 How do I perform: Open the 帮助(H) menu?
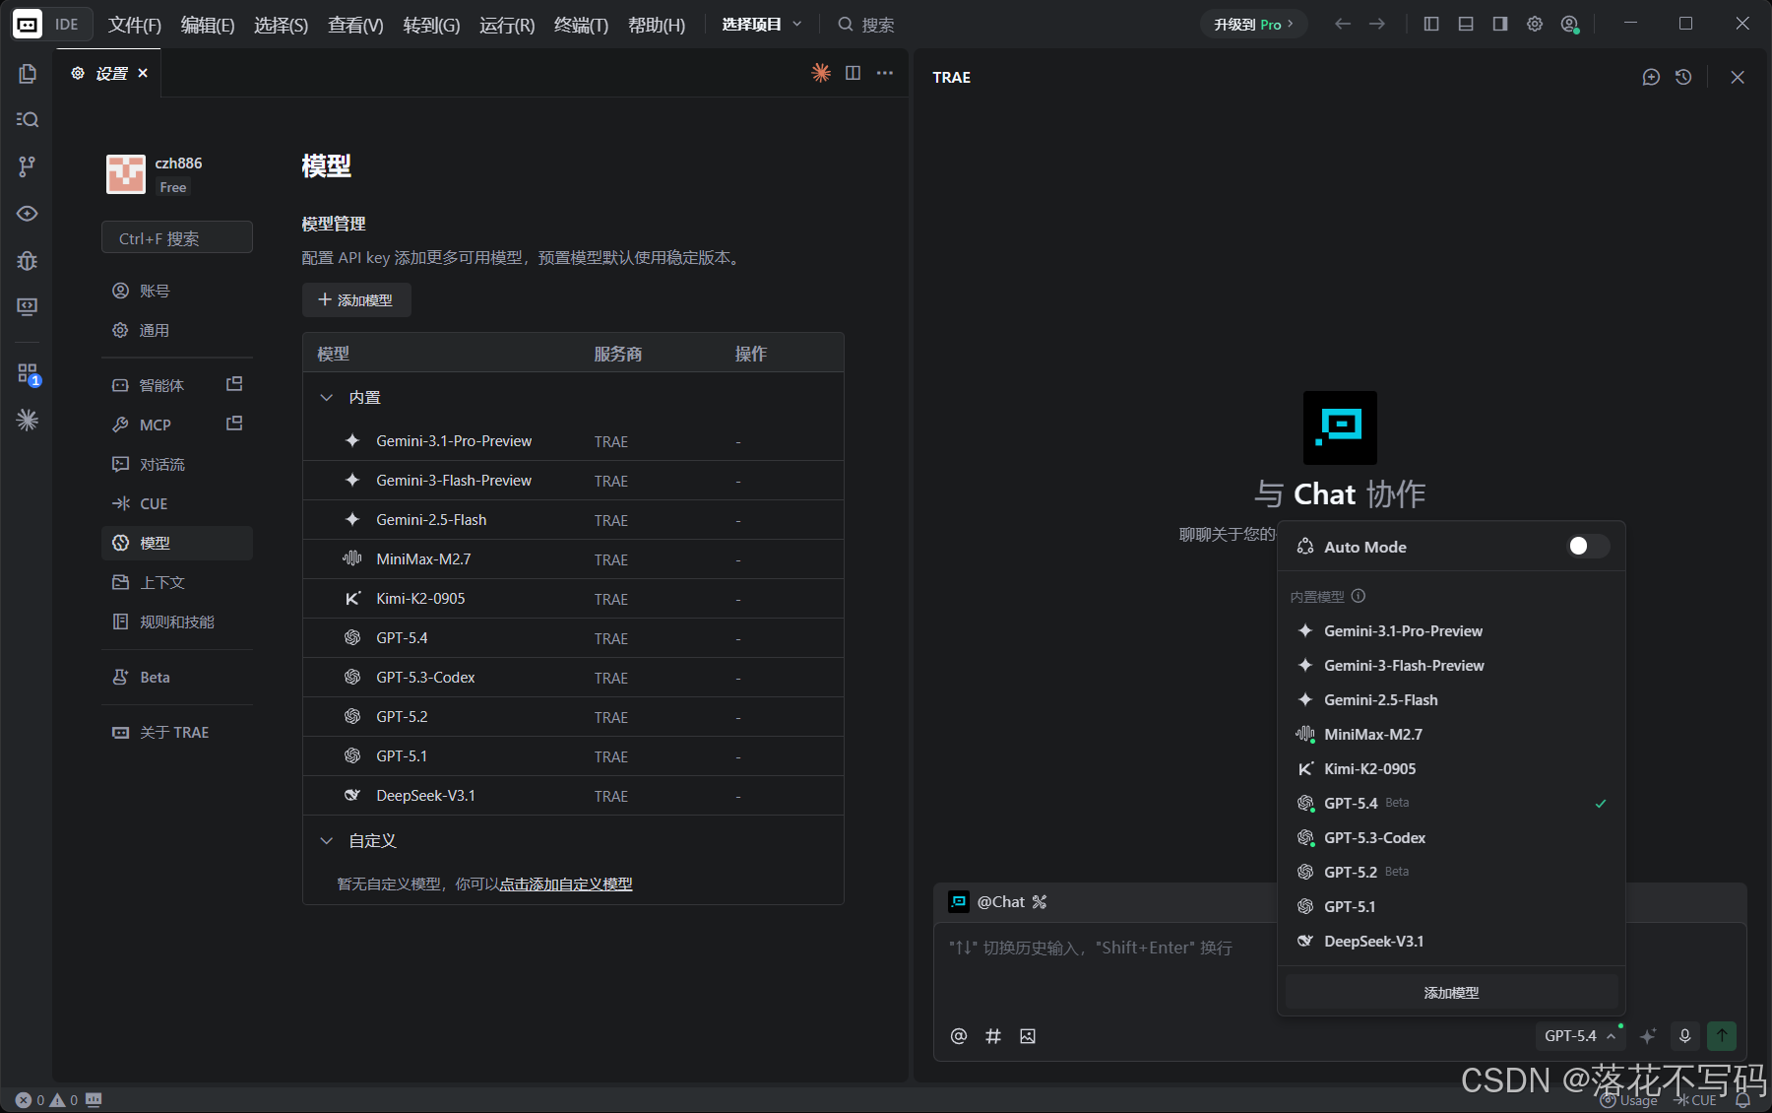click(x=657, y=25)
